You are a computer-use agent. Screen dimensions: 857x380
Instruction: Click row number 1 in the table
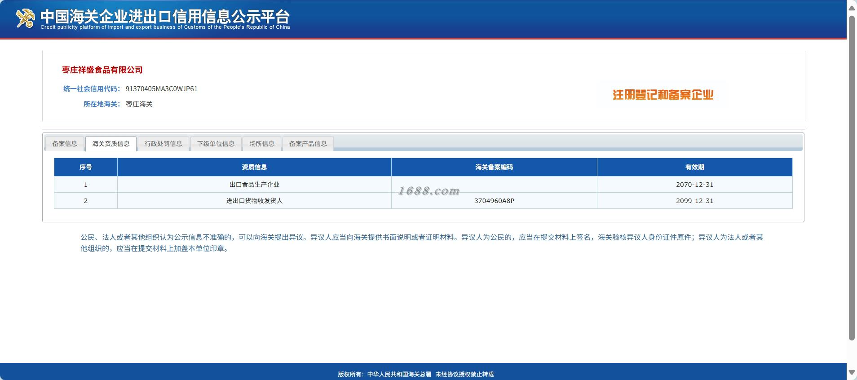coord(86,185)
